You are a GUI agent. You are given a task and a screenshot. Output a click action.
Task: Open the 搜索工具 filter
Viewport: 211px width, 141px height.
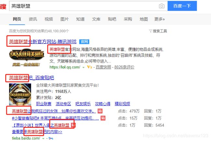click(158, 31)
